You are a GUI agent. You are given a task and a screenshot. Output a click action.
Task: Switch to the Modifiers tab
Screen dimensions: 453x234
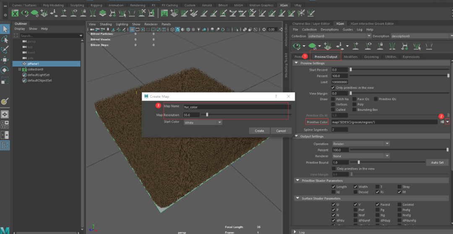click(350, 57)
